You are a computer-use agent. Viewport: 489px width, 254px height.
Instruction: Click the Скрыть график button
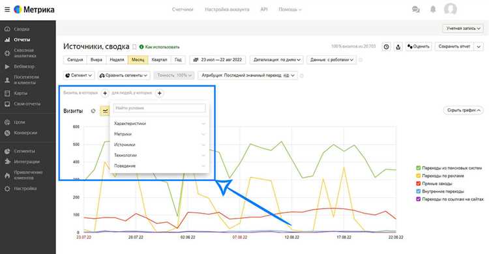coord(463,110)
